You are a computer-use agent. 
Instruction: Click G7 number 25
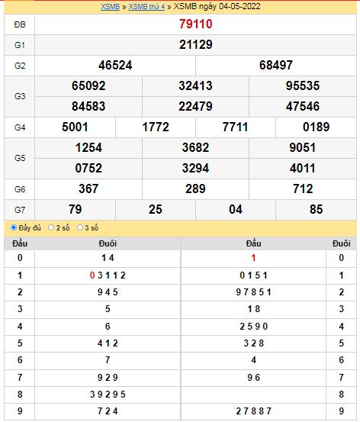tap(156, 210)
